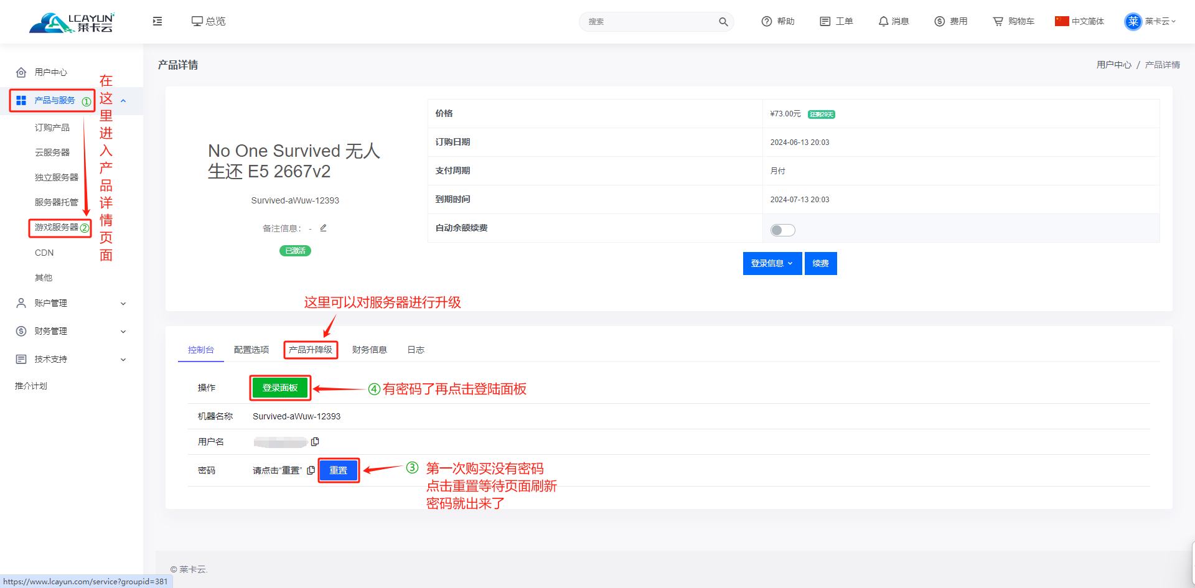Expand 账户管理 chevron

123,304
